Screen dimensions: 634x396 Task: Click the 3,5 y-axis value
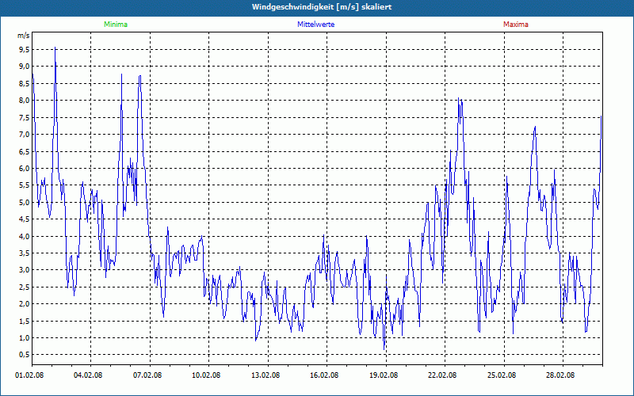tap(25, 253)
